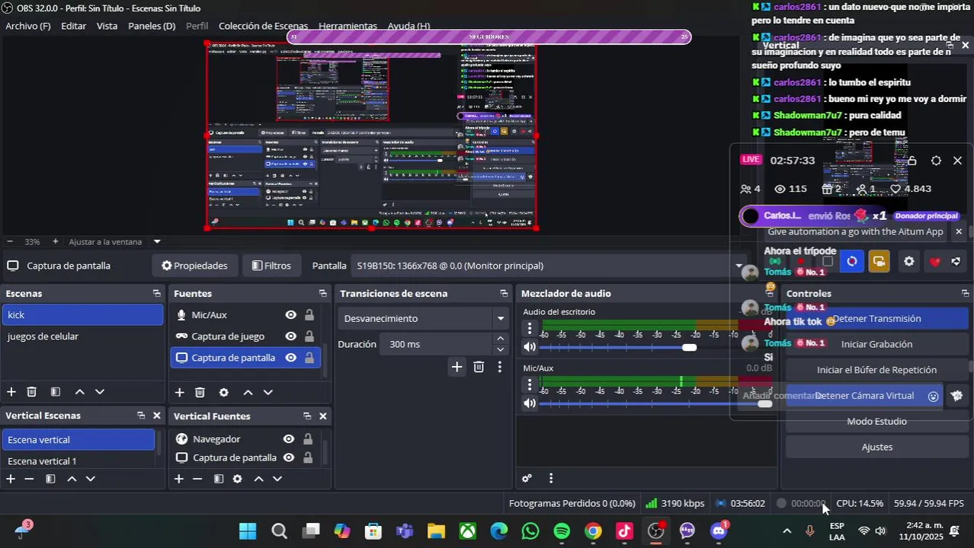Open Audio del escritorio three-dot options
The width and height of the screenshot is (974, 548).
[530, 328]
